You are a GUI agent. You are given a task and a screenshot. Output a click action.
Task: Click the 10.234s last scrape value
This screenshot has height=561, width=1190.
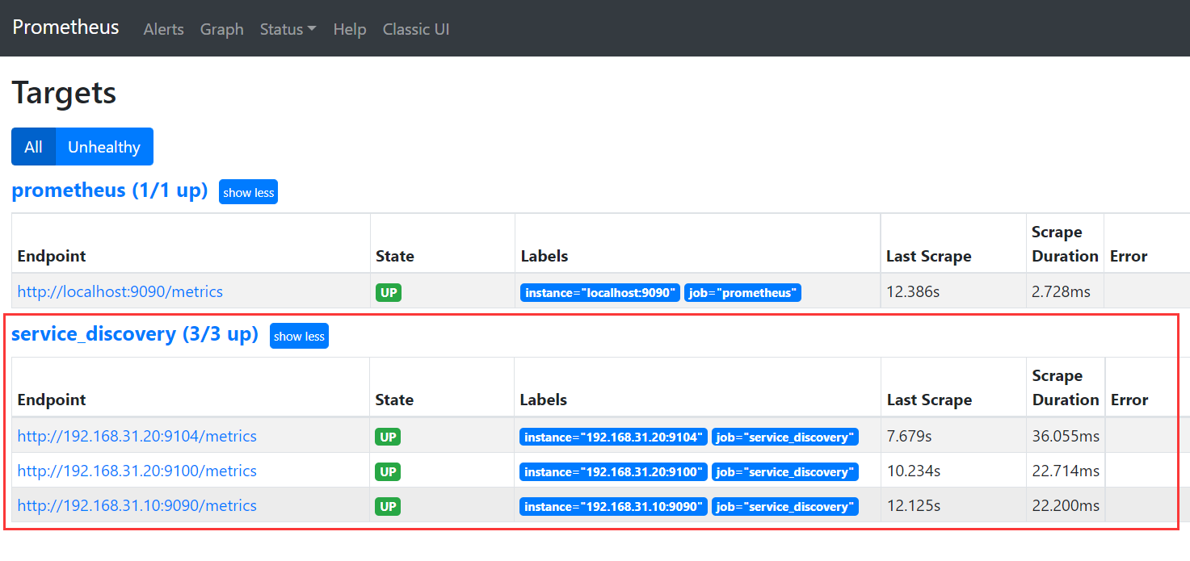(x=914, y=471)
